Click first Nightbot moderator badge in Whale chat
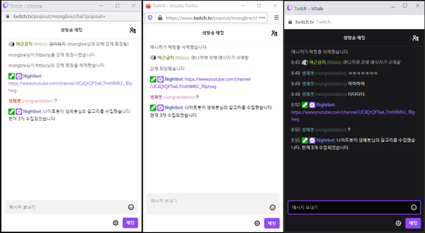This screenshot has width=425, height=233. [x=305, y=105]
